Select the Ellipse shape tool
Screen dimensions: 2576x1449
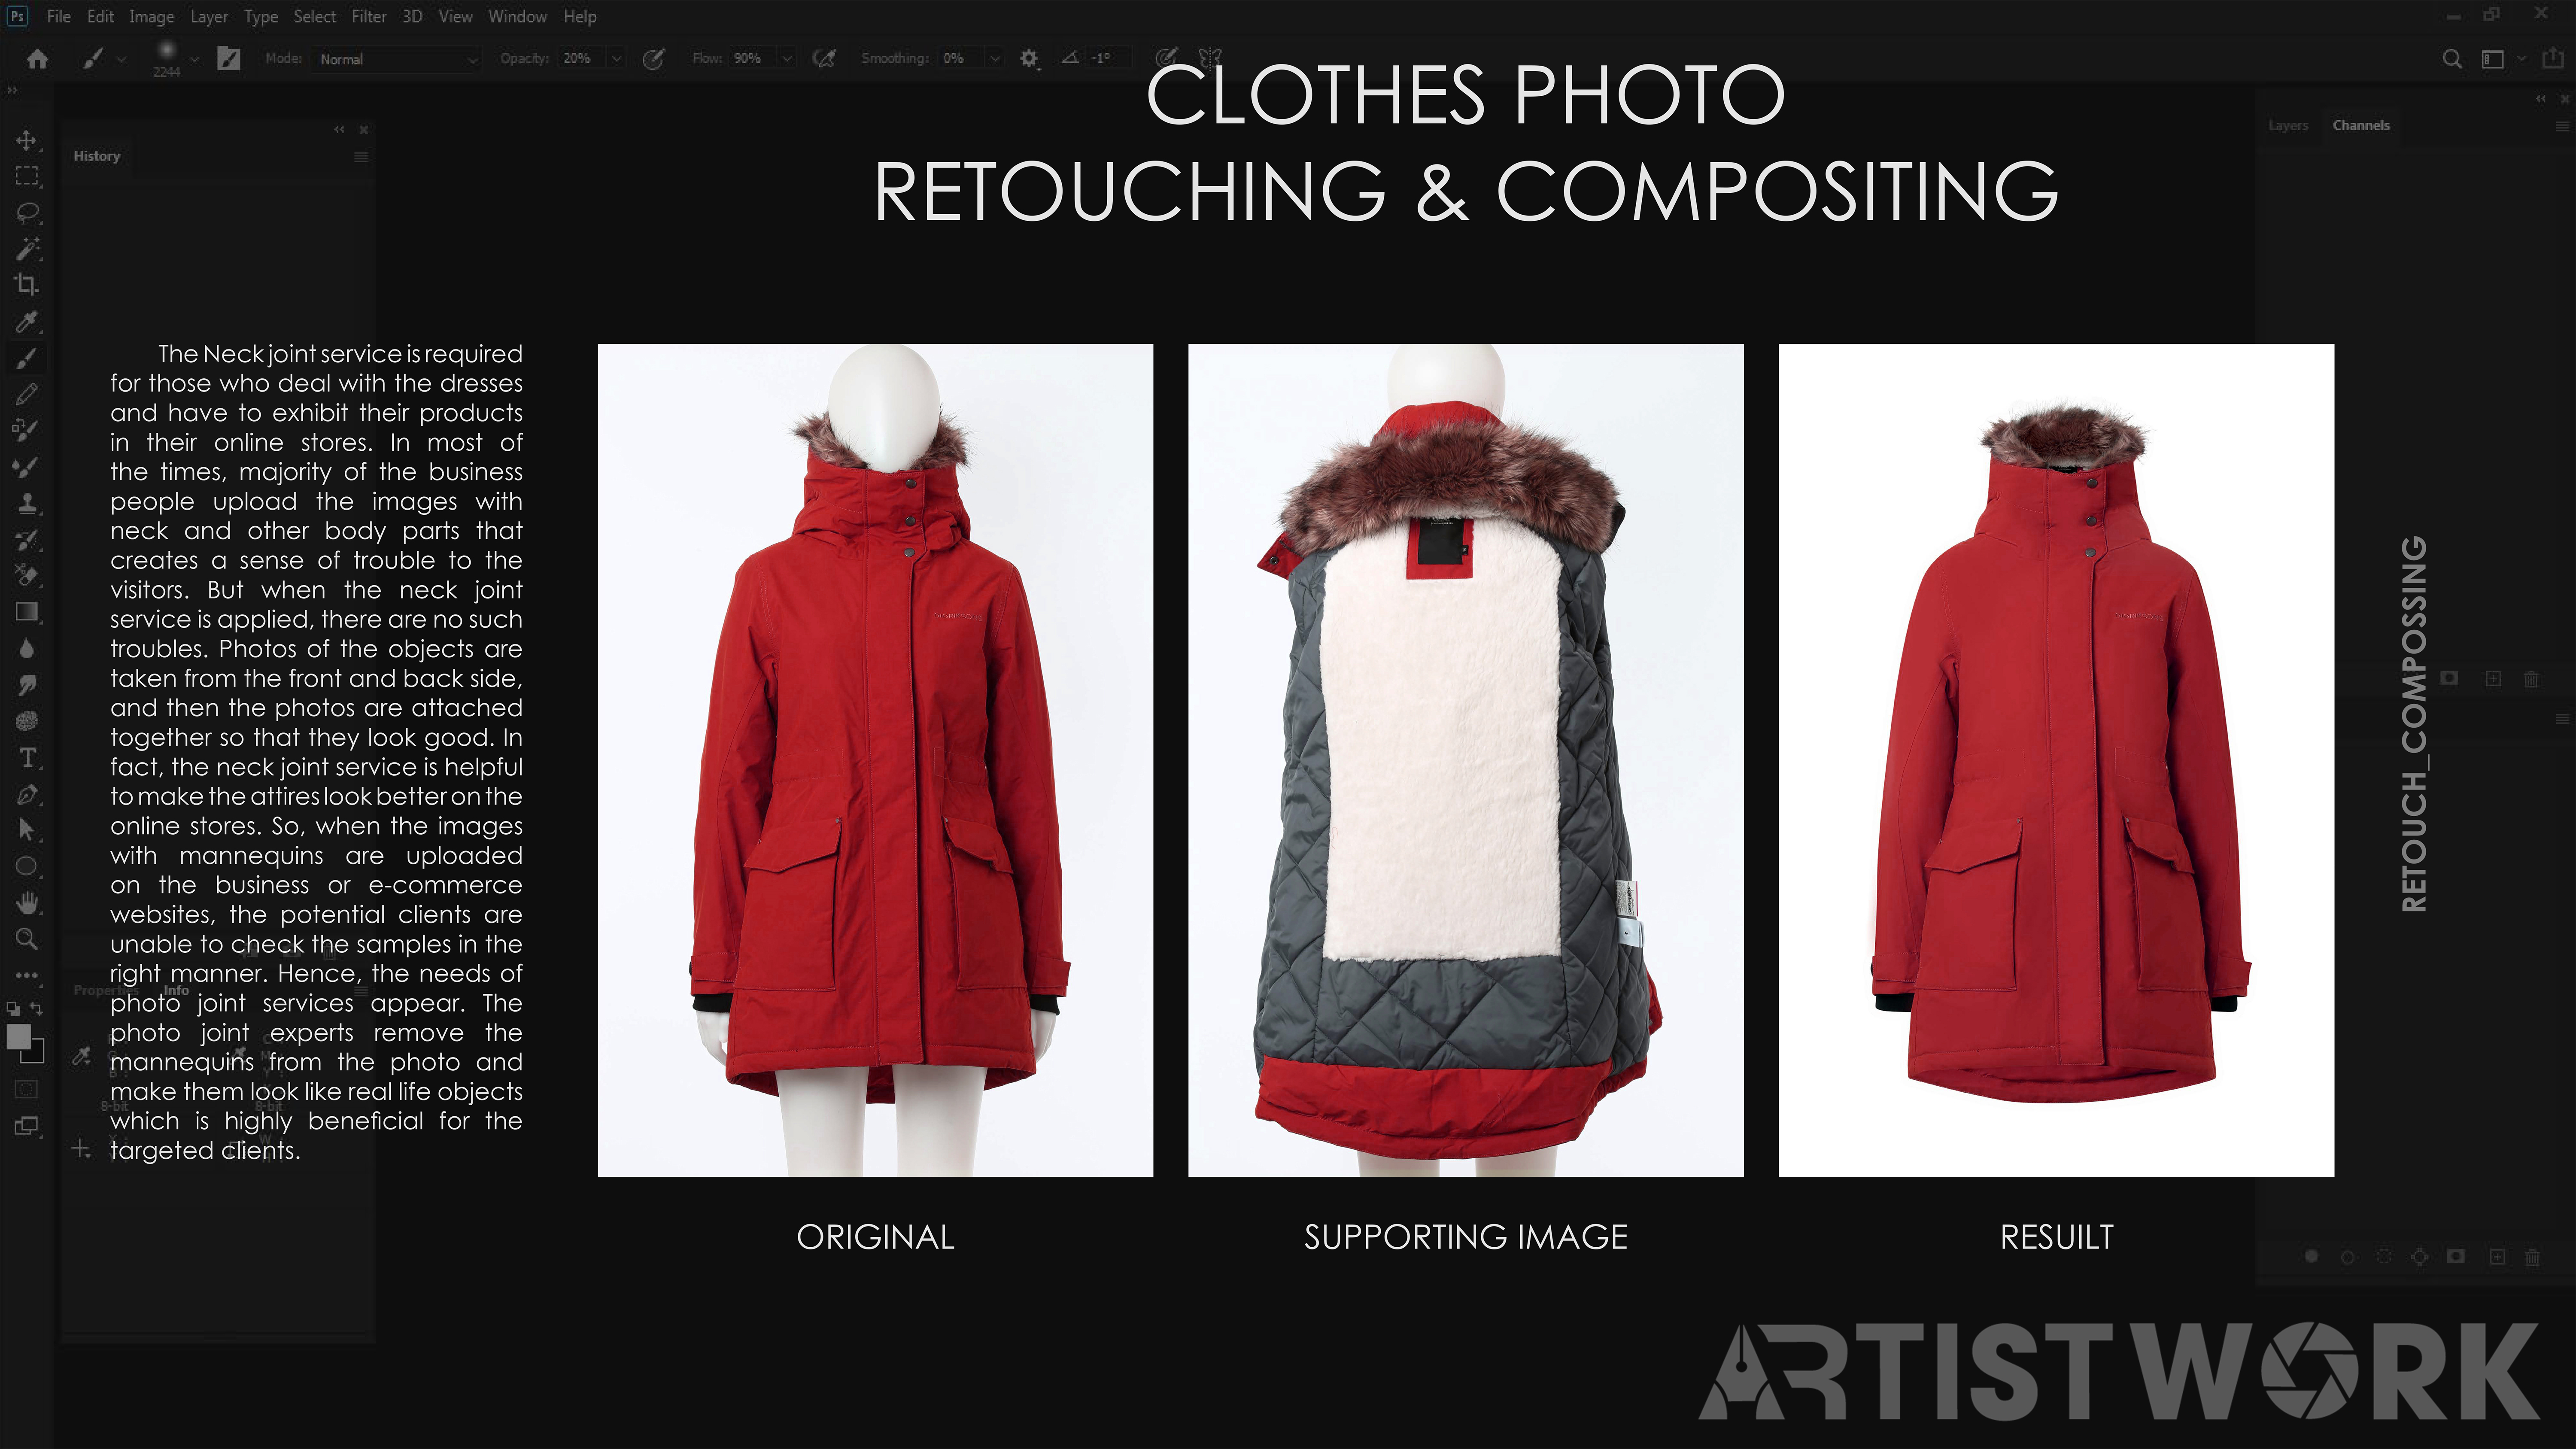pyautogui.click(x=27, y=866)
